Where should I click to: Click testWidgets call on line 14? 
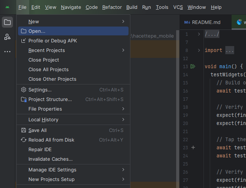pos(228,74)
